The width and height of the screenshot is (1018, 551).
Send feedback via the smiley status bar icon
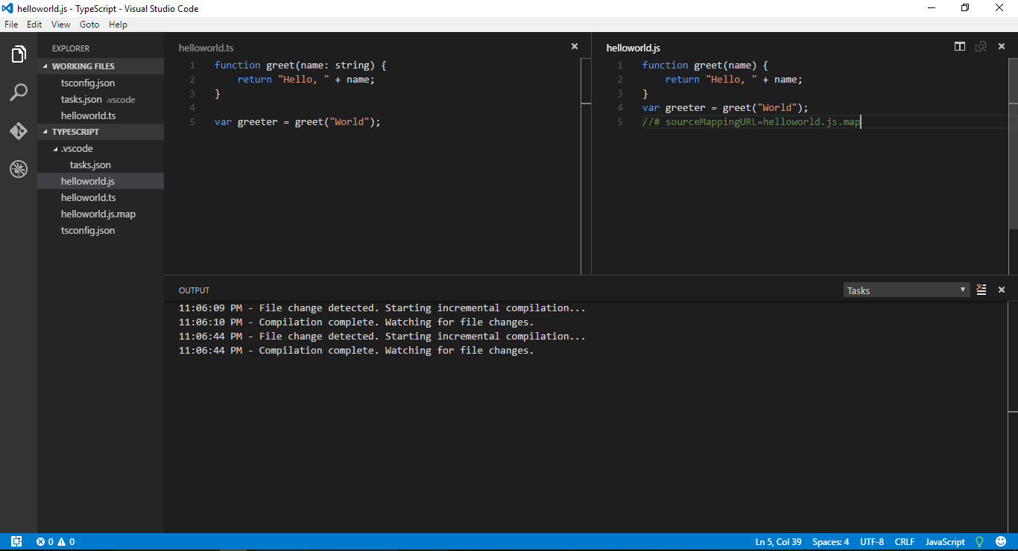(x=999, y=541)
